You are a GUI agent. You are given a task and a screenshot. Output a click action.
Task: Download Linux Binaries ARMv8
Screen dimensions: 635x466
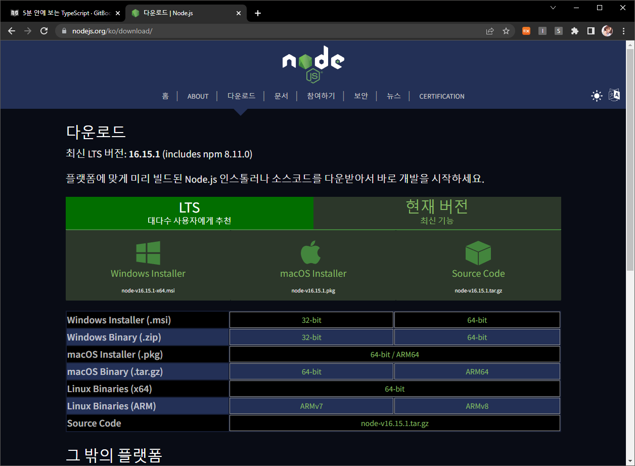477,406
